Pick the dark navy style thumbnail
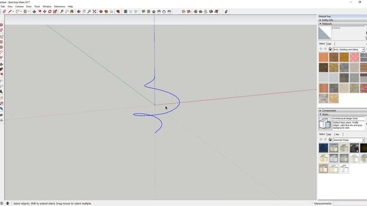 (323, 148)
